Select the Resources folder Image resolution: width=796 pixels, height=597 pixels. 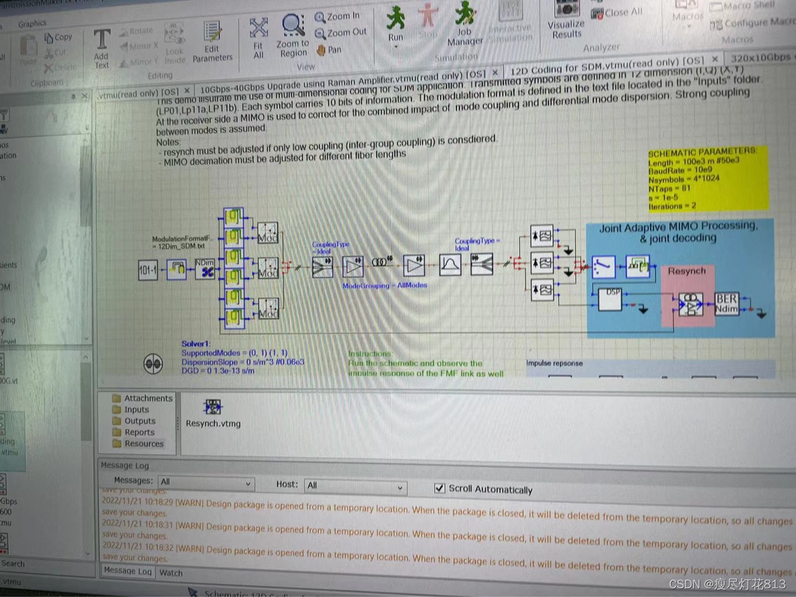pos(138,443)
